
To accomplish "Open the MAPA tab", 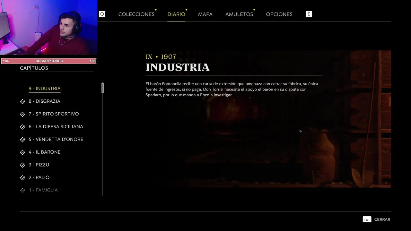I will (205, 14).
